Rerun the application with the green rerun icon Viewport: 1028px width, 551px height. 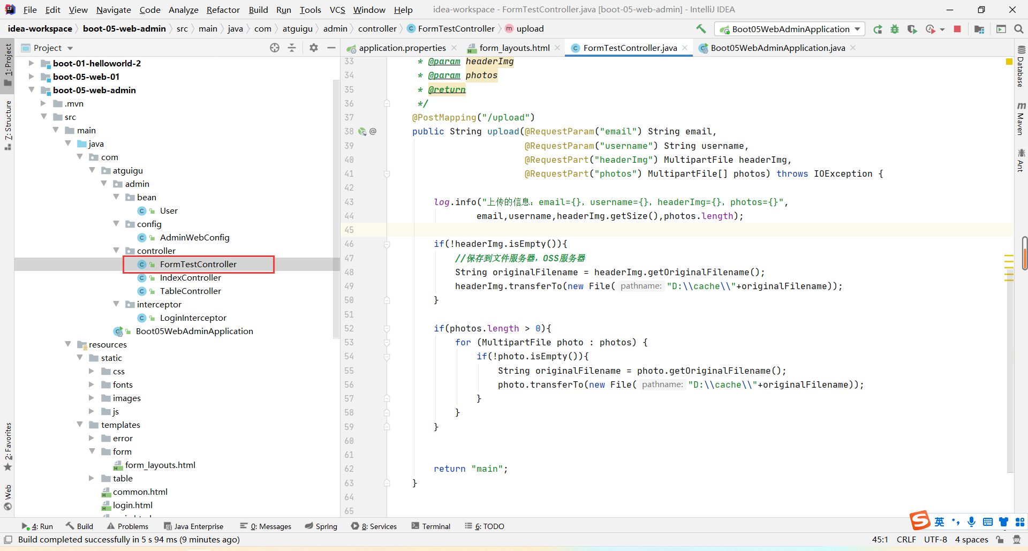(x=878, y=29)
